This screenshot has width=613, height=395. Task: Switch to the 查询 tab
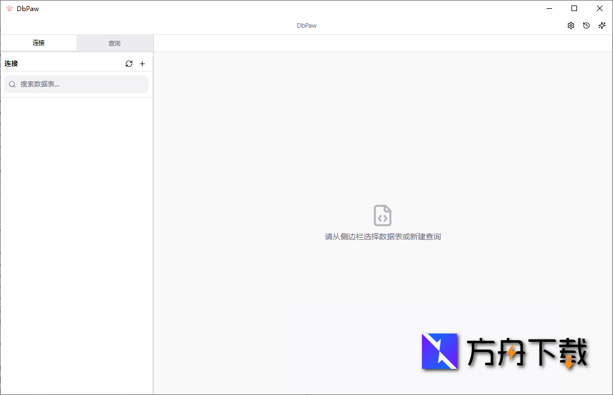click(115, 43)
